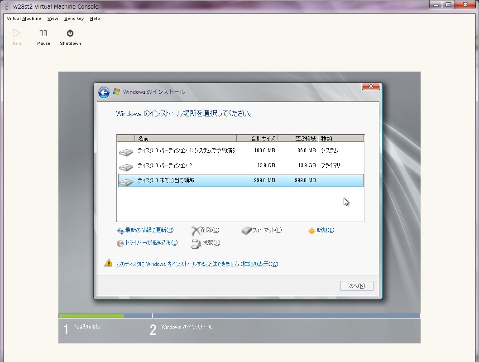Image resolution: width=479 pixels, height=362 pixels.
Task: Select ディスク 0 パーティション 1 row
Action: click(241, 150)
